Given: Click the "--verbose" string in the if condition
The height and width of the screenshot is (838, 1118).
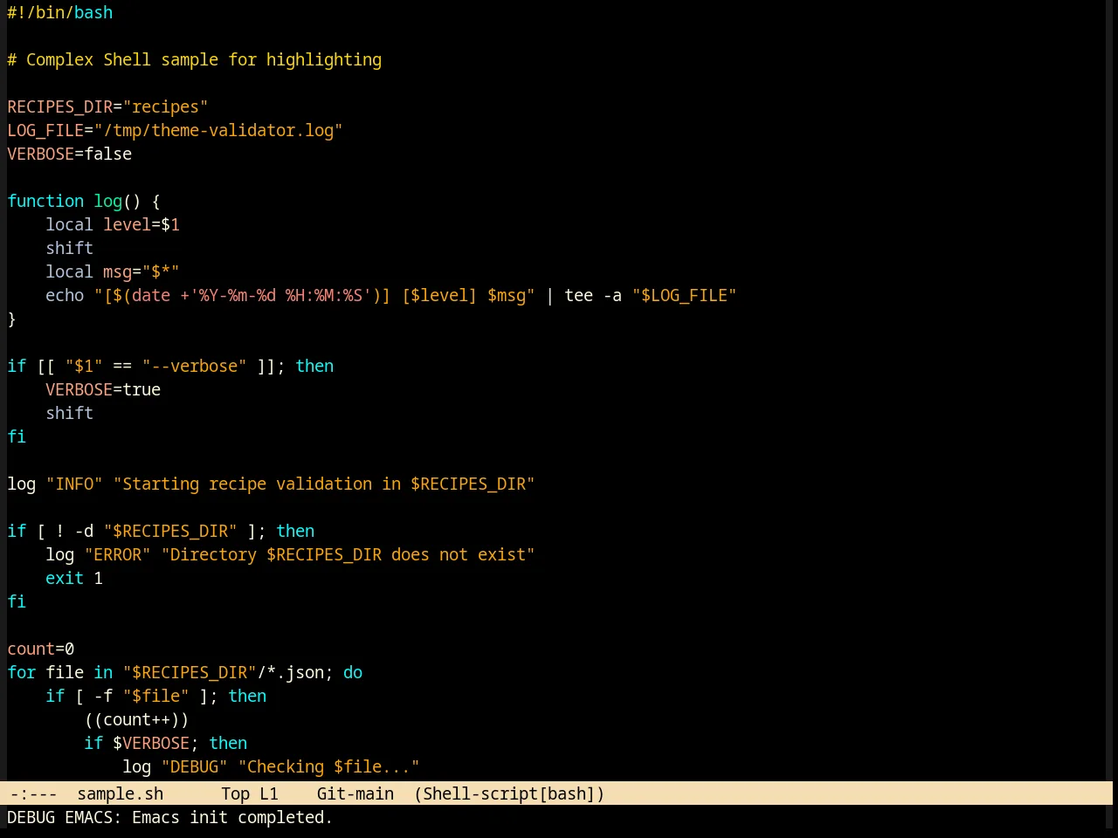Looking at the screenshot, I should coord(195,366).
